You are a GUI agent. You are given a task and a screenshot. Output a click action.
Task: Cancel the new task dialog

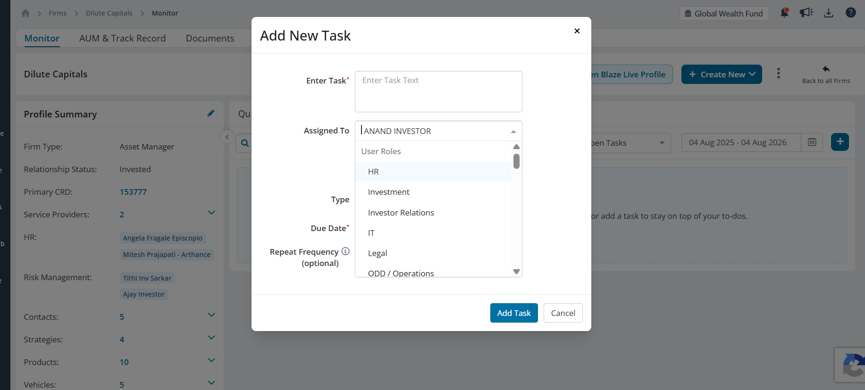563,313
